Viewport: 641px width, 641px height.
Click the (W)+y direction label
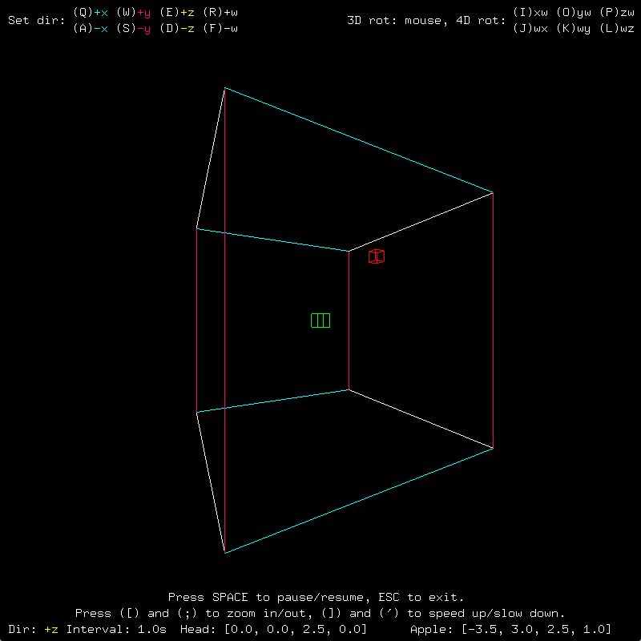click(134, 13)
